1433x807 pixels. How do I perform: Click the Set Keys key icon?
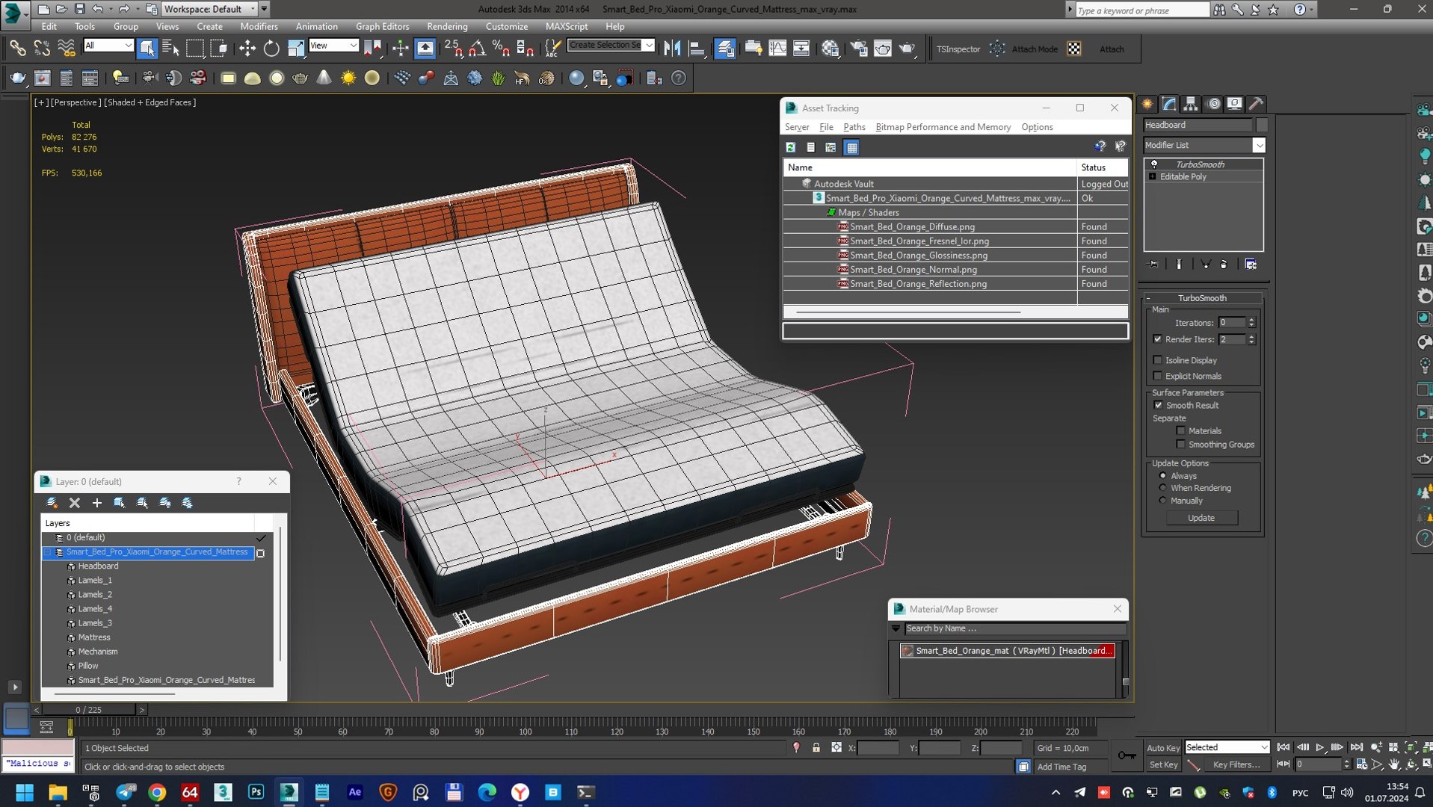[1127, 755]
